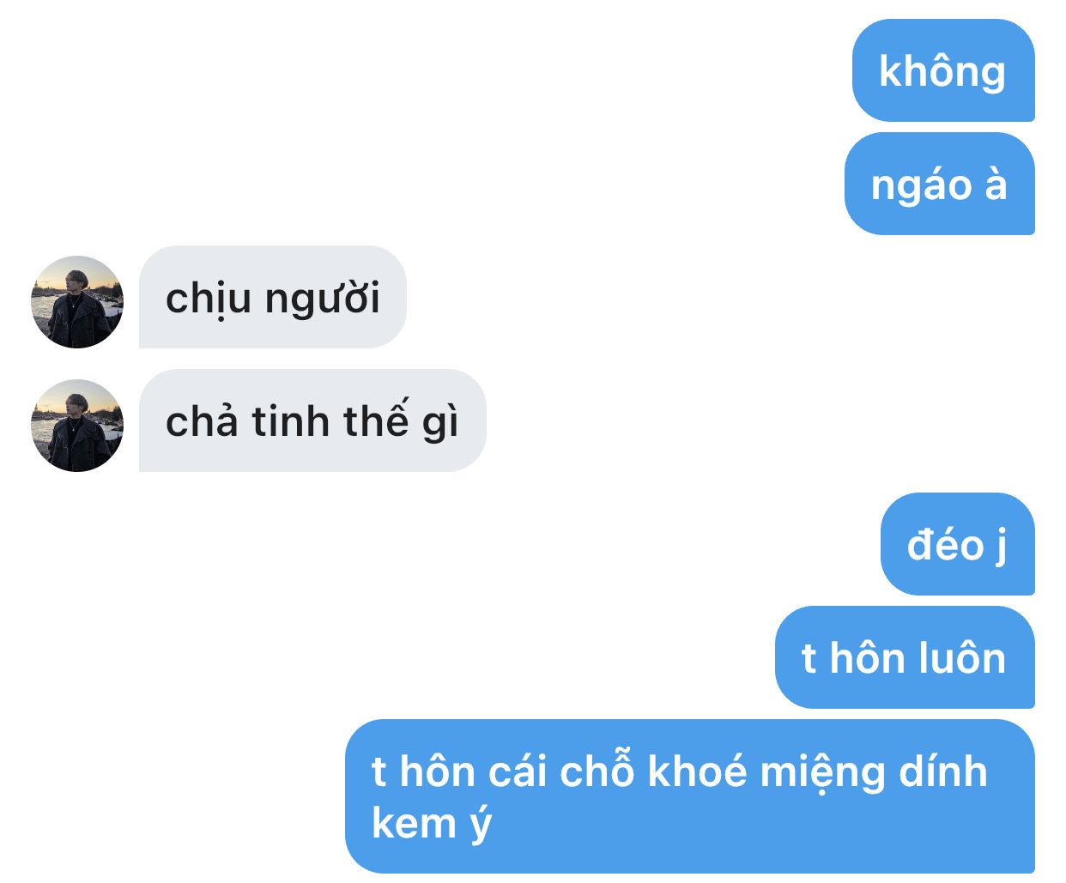Viewport: 1066px width, 883px height.
Task: Open sender's avatar beside "chả tinh thế gì"
Action: (x=77, y=426)
